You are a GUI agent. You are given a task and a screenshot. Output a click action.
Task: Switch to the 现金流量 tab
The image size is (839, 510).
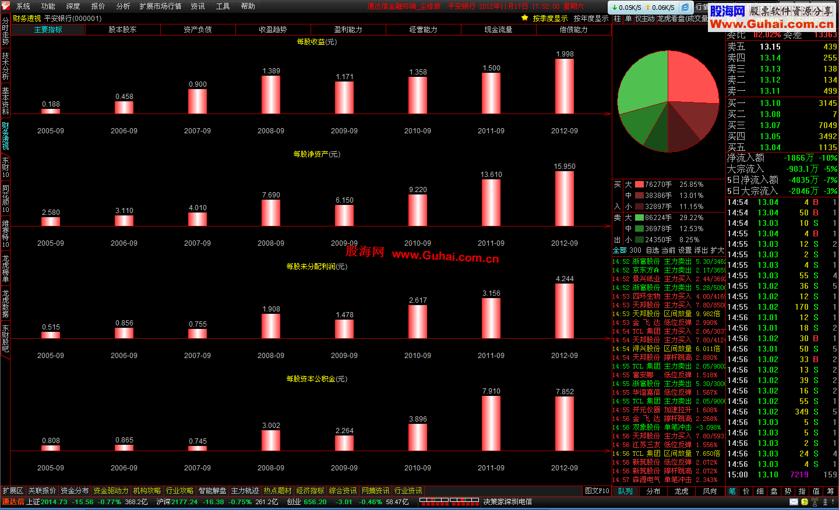(x=499, y=30)
